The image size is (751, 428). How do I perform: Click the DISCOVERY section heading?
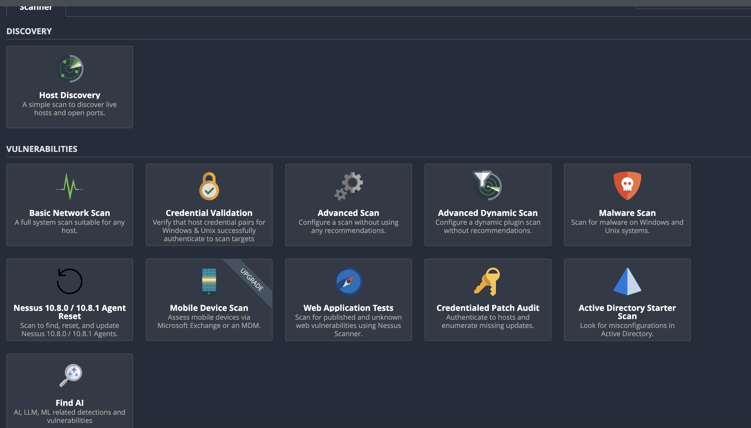(x=29, y=31)
